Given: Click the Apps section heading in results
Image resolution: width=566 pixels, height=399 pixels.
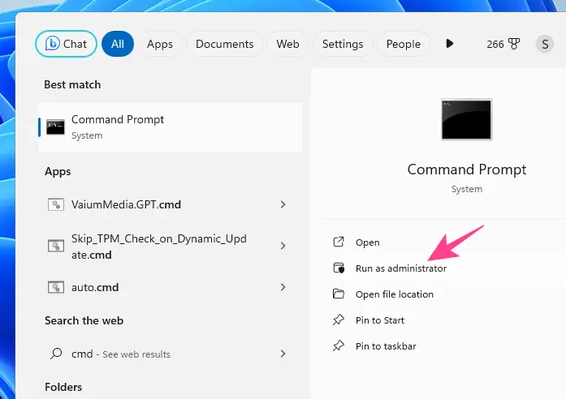Looking at the screenshot, I should [58, 172].
